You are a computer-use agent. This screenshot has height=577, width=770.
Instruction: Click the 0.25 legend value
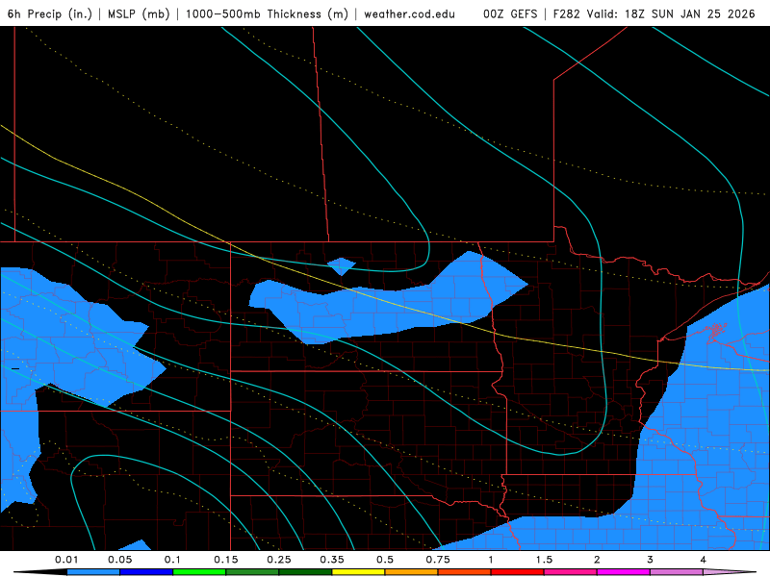click(x=279, y=560)
